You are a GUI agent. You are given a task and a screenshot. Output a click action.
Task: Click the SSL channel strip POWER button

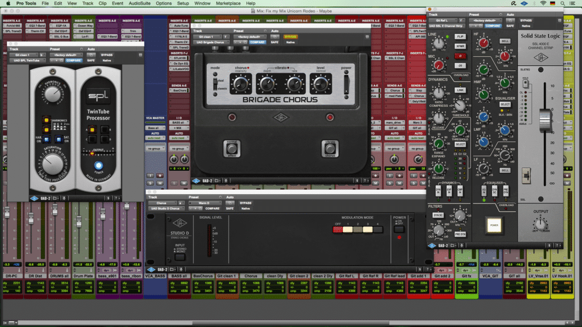coord(494,225)
